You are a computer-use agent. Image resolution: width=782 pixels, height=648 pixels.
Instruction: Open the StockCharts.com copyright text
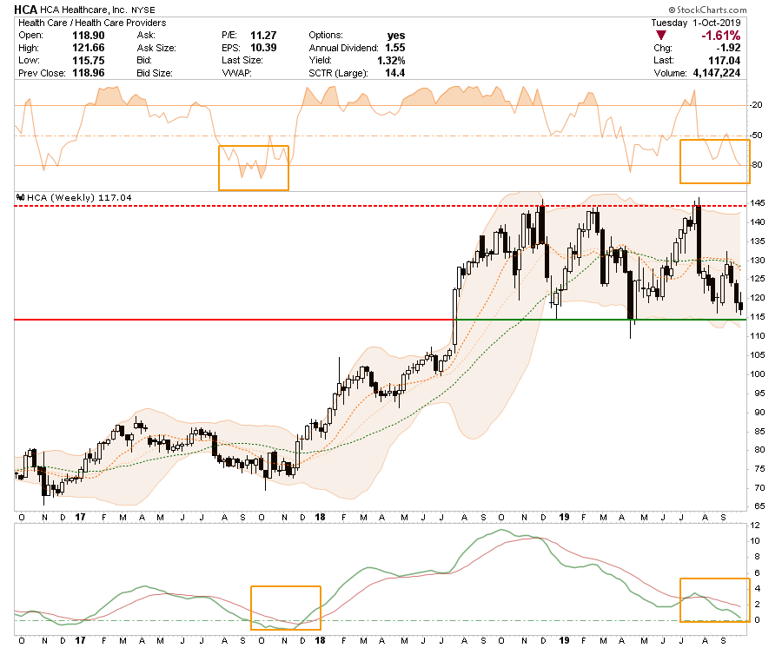tap(707, 10)
